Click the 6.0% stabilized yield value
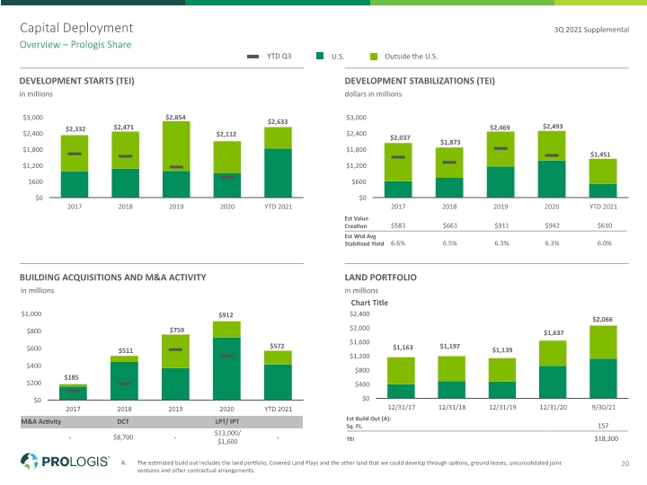The image size is (647, 485). pyautogui.click(x=605, y=243)
